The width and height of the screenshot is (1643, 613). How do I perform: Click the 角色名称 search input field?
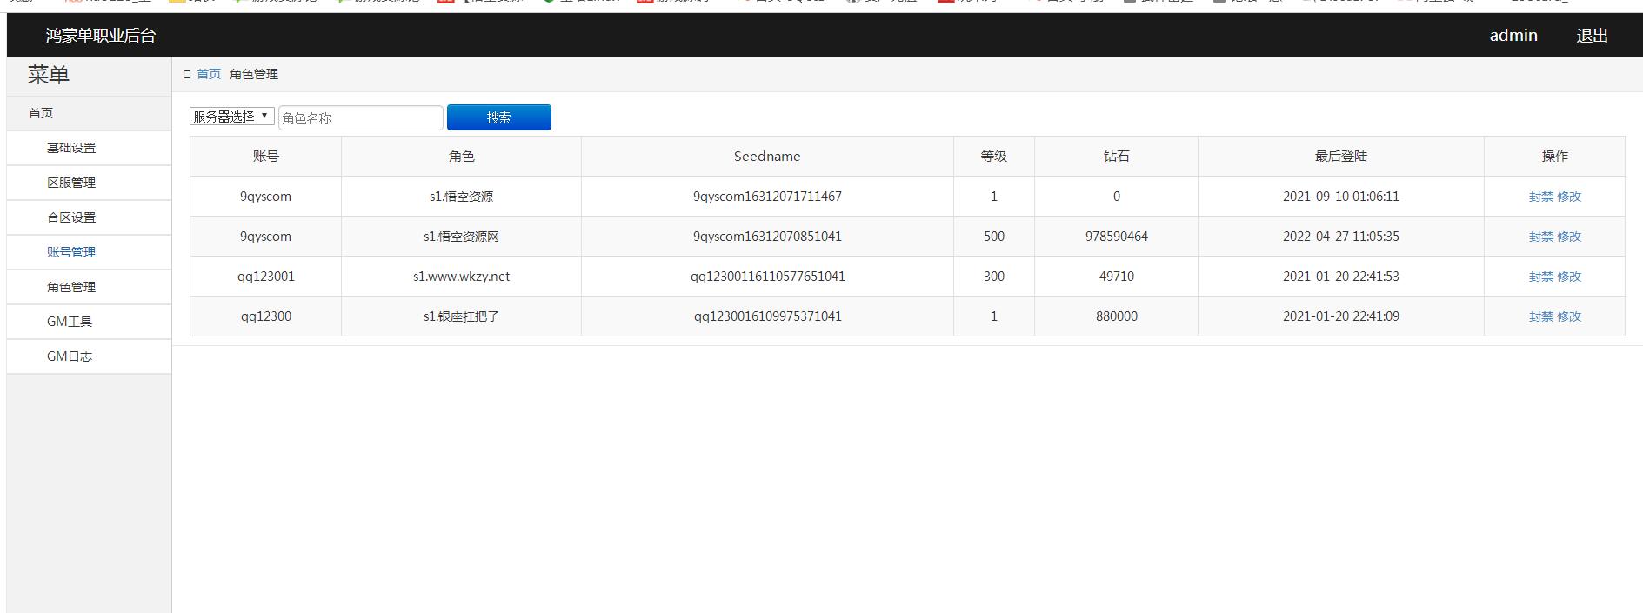(360, 118)
